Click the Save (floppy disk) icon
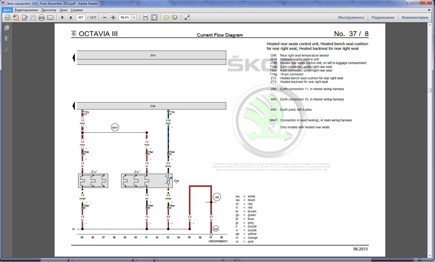Screen dimensions: 435x262 coord(33,18)
